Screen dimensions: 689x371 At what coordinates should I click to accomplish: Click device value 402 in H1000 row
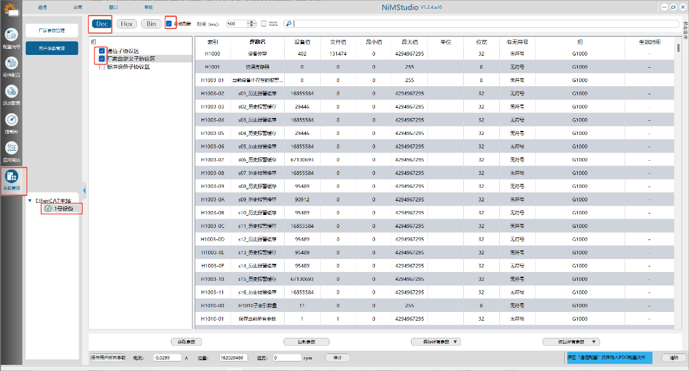click(302, 54)
